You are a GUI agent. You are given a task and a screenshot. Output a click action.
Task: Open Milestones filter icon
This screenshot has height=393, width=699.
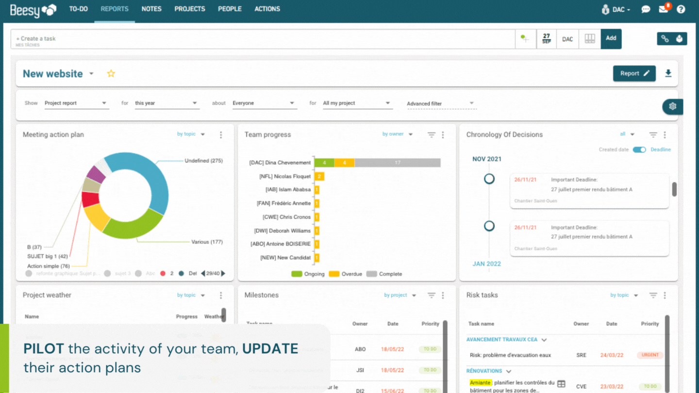(x=431, y=295)
